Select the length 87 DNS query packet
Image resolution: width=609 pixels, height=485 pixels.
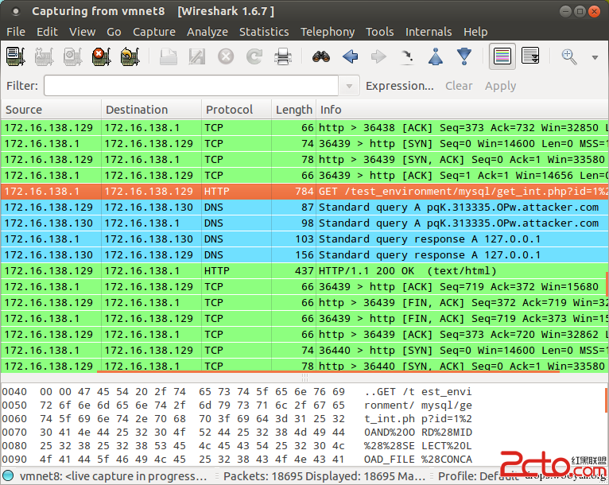tap(304, 208)
